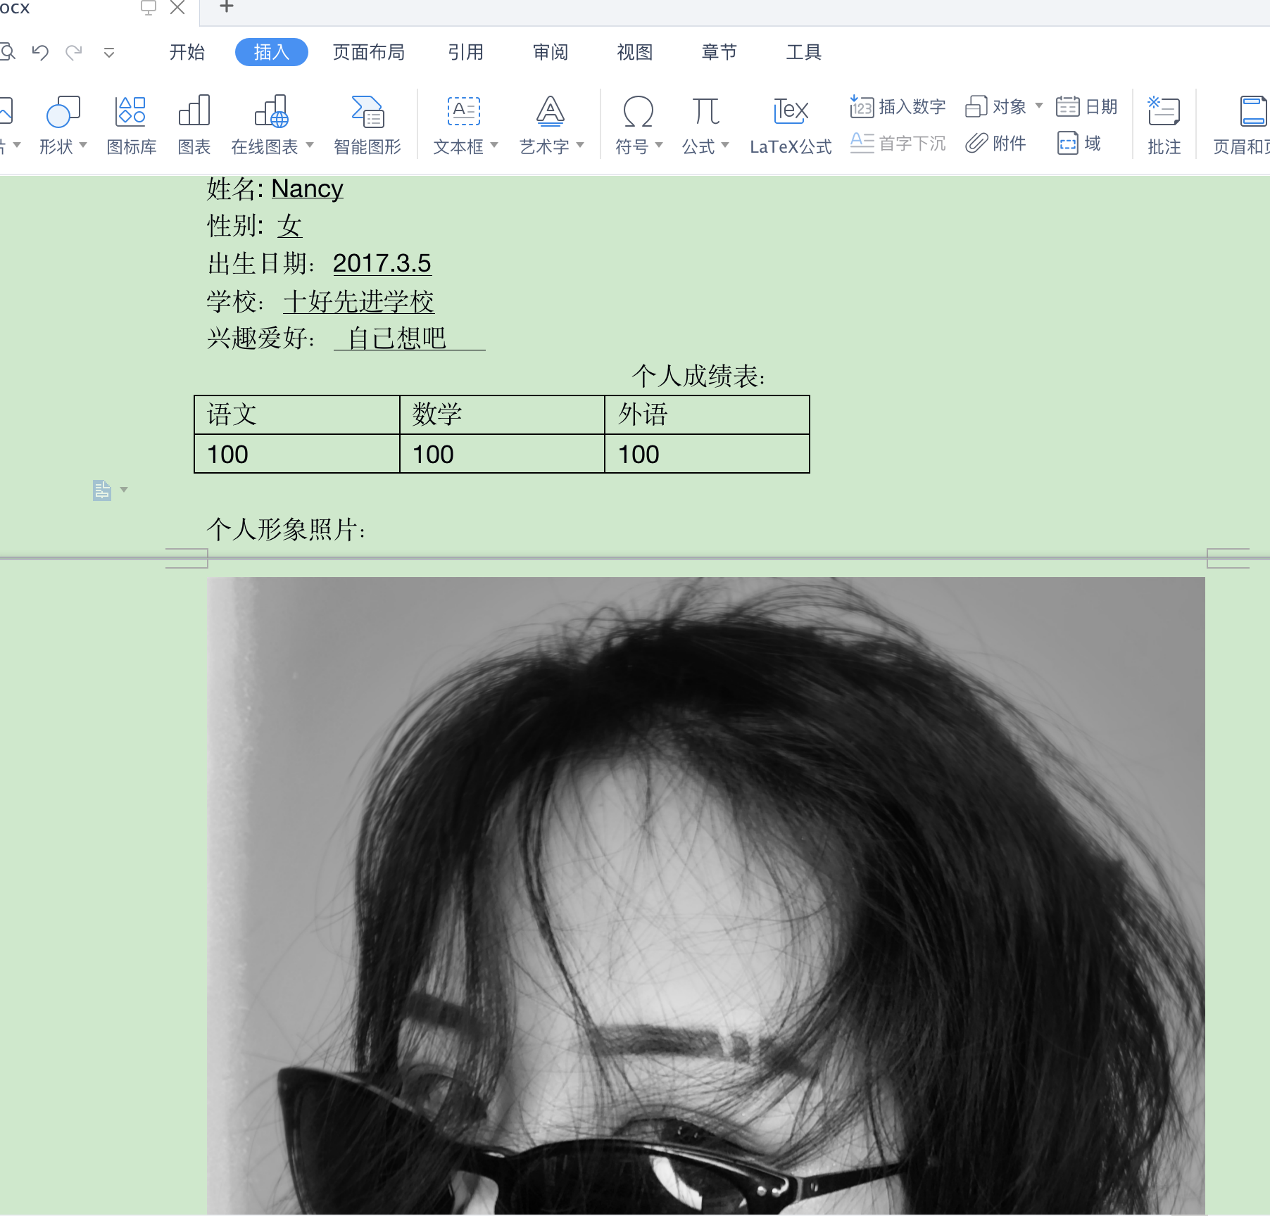Screen dimensions: 1270x1216
Task: Switch to the 审阅 review tab
Action: pos(550,52)
